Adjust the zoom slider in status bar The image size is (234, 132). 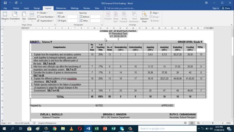coord(213,123)
